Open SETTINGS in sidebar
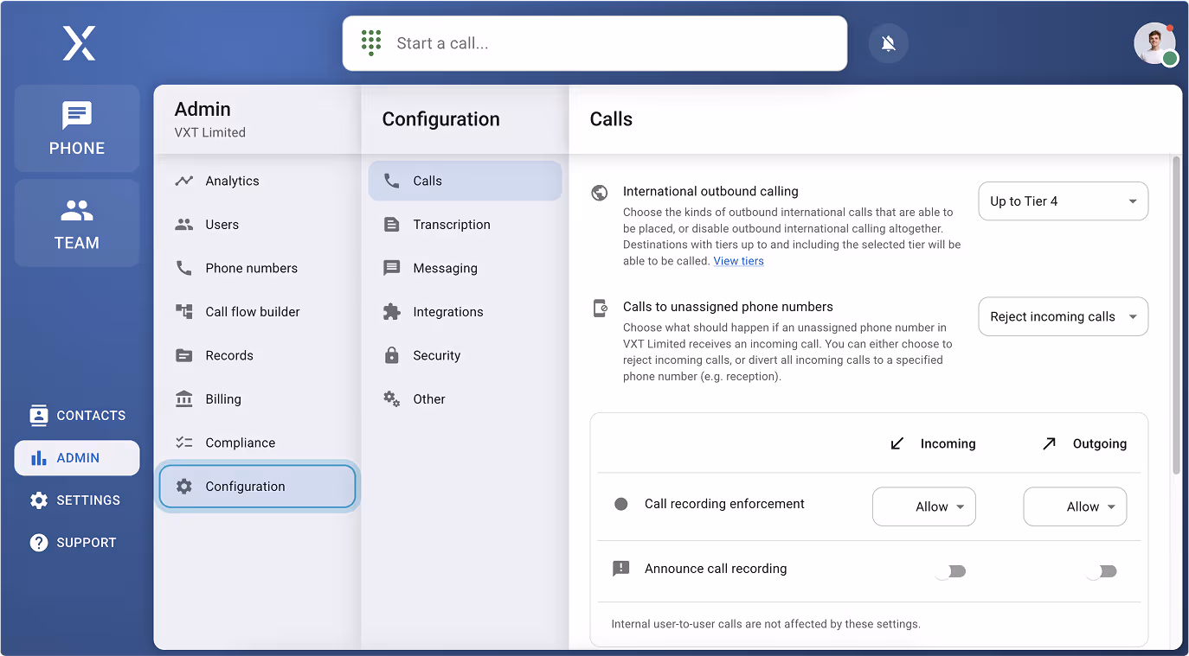 pos(77,500)
